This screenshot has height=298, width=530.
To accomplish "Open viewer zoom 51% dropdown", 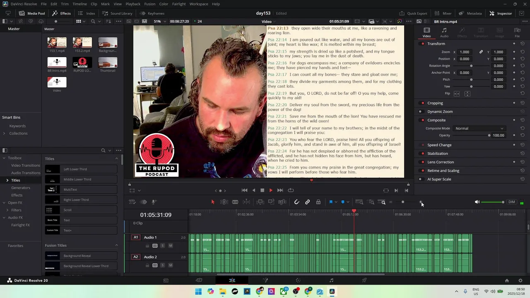I will pos(160,21).
